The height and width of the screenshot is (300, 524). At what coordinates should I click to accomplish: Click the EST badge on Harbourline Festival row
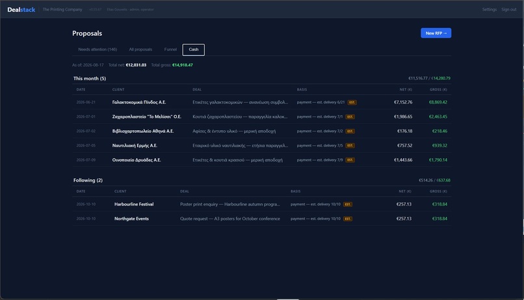(348, 204)
